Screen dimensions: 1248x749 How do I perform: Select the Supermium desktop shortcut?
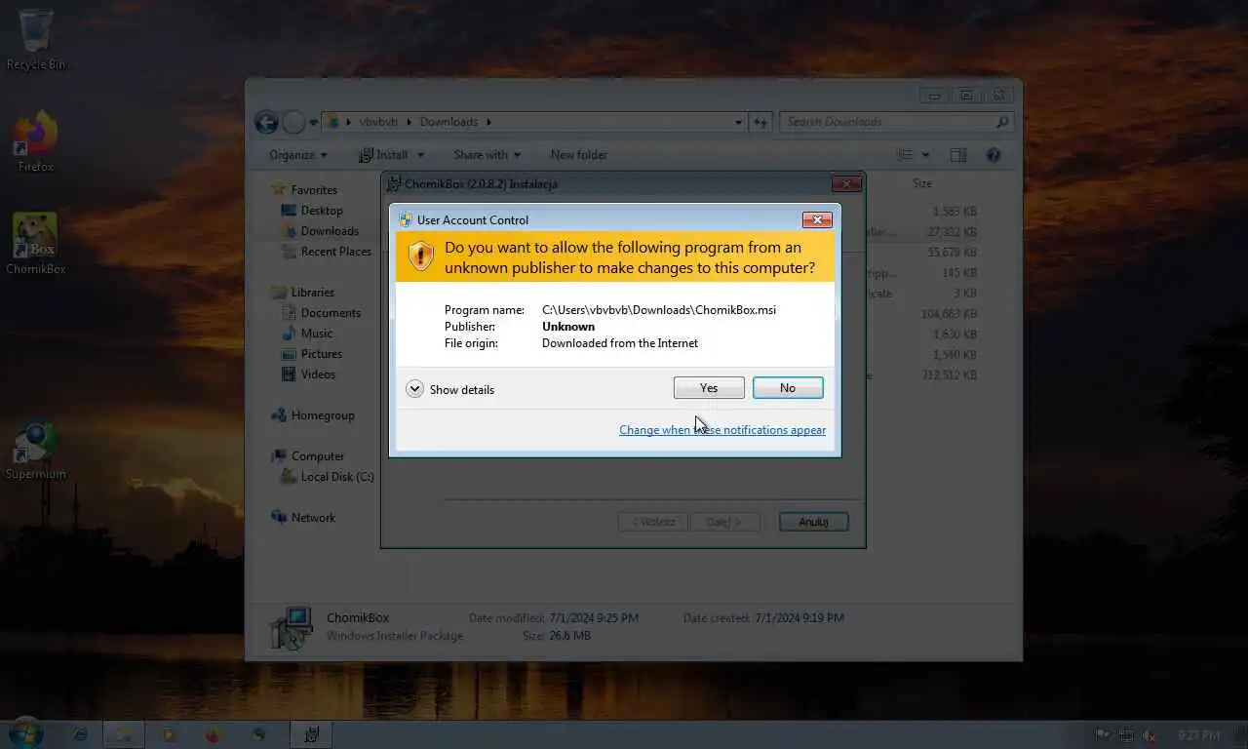tap(36, 451)
